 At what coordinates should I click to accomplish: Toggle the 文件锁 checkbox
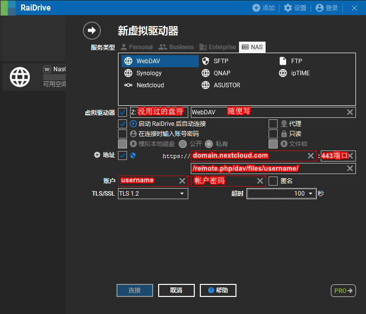click(273, 144)
